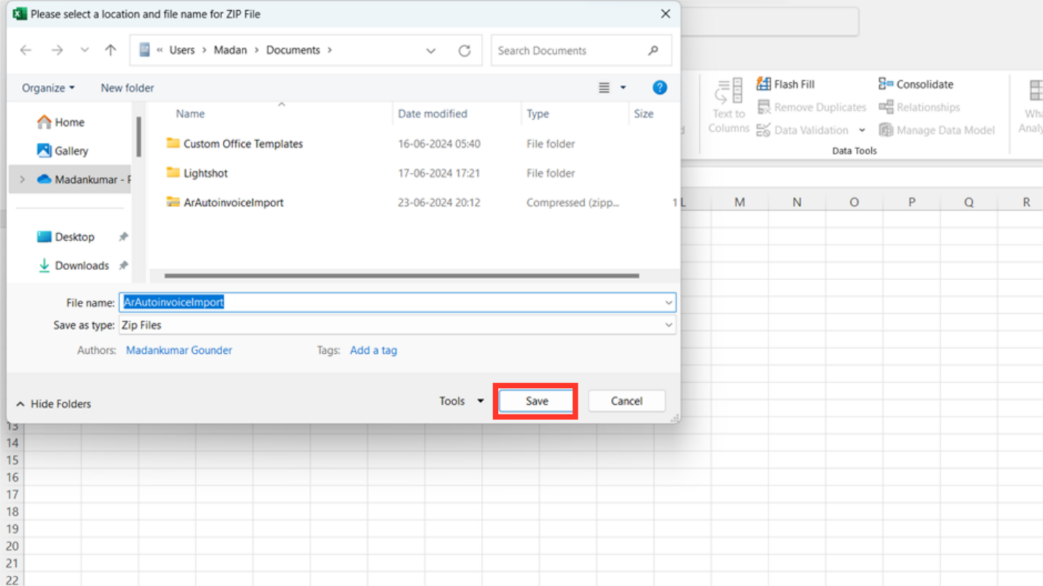Collapse the folder pane with Hide Folders
The image size is (1043, 586).
pyautogui.click(x=53, y=404)
